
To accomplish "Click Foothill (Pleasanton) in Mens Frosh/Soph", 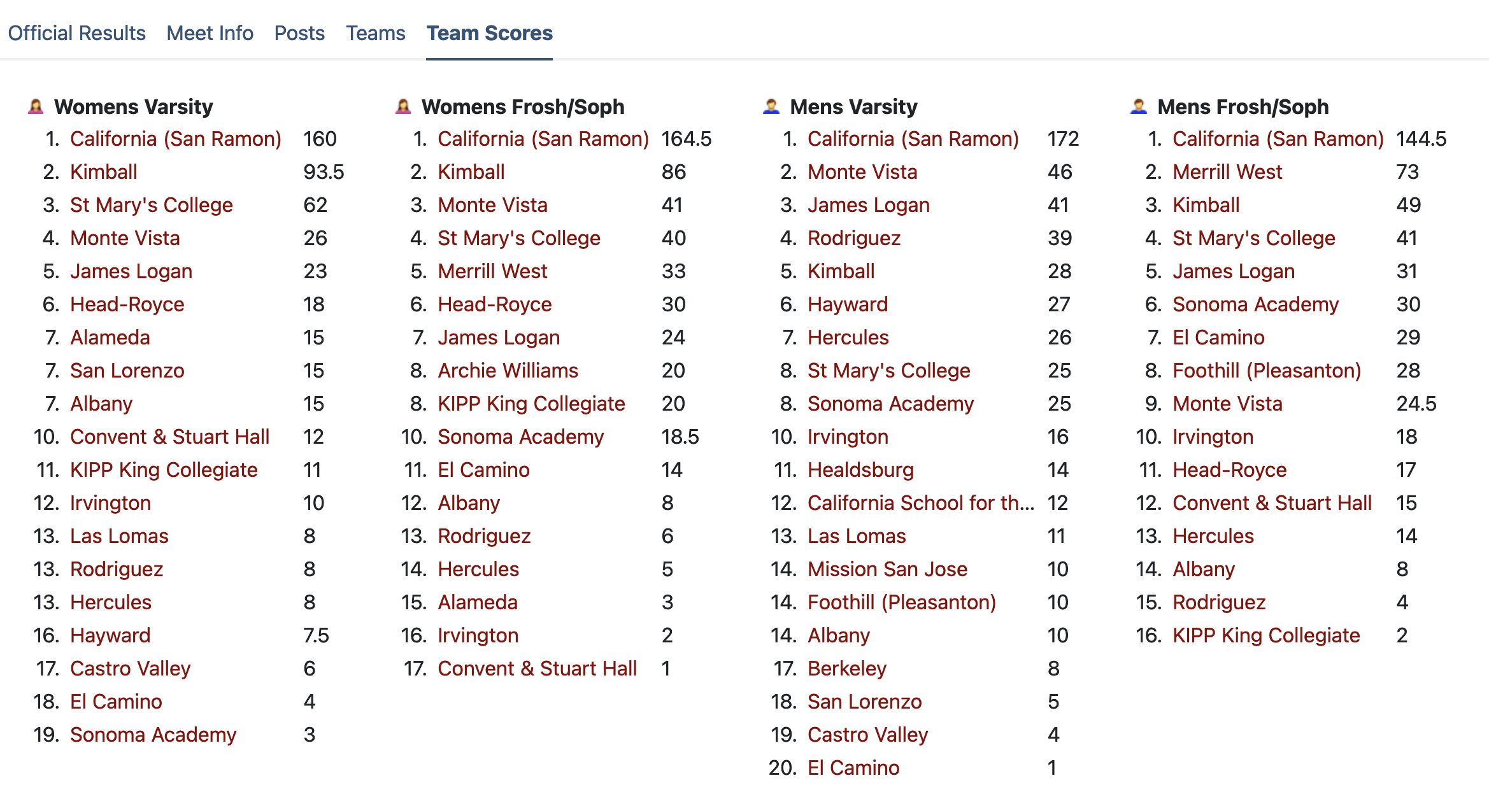I will (x=1267, y=371).
